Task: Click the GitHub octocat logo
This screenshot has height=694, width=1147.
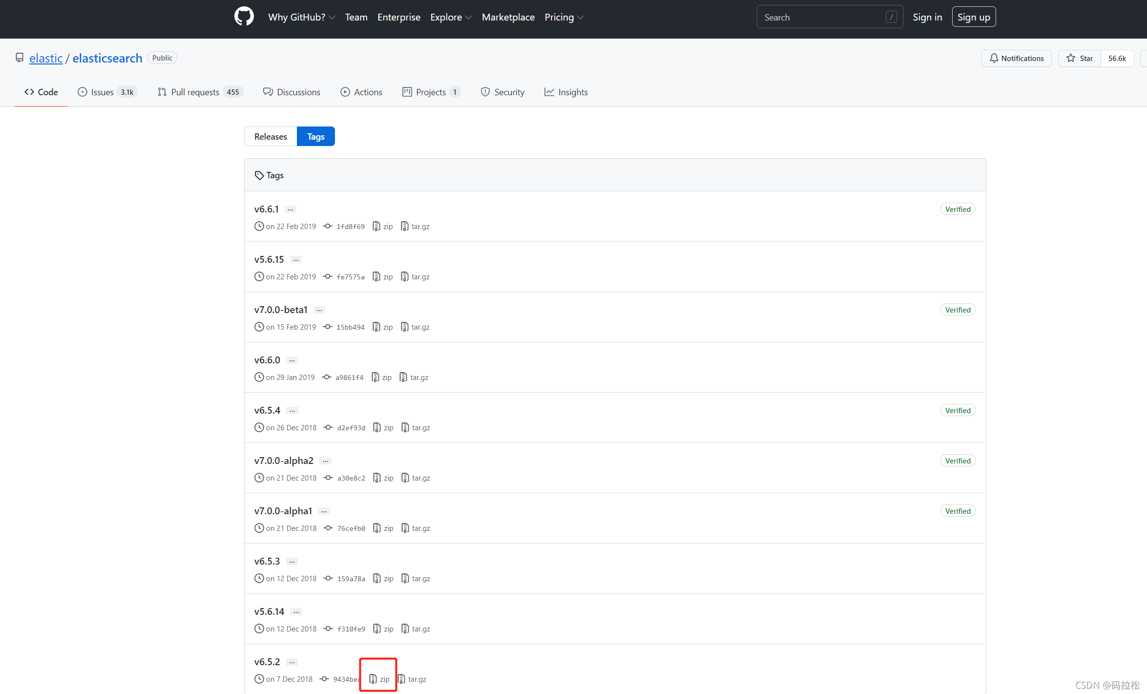Action: (244, 17)
